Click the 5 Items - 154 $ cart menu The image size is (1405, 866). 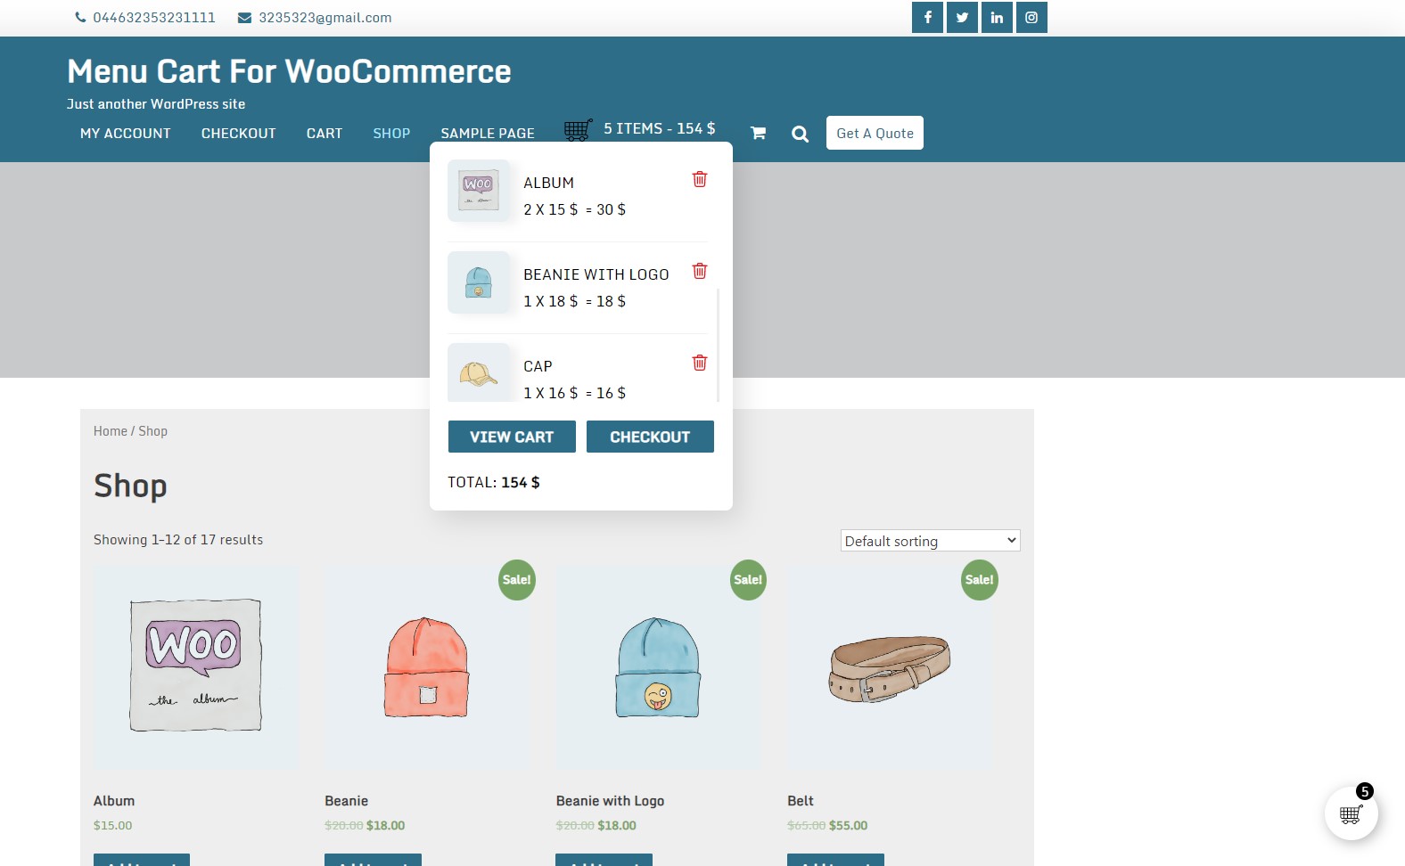660,128
